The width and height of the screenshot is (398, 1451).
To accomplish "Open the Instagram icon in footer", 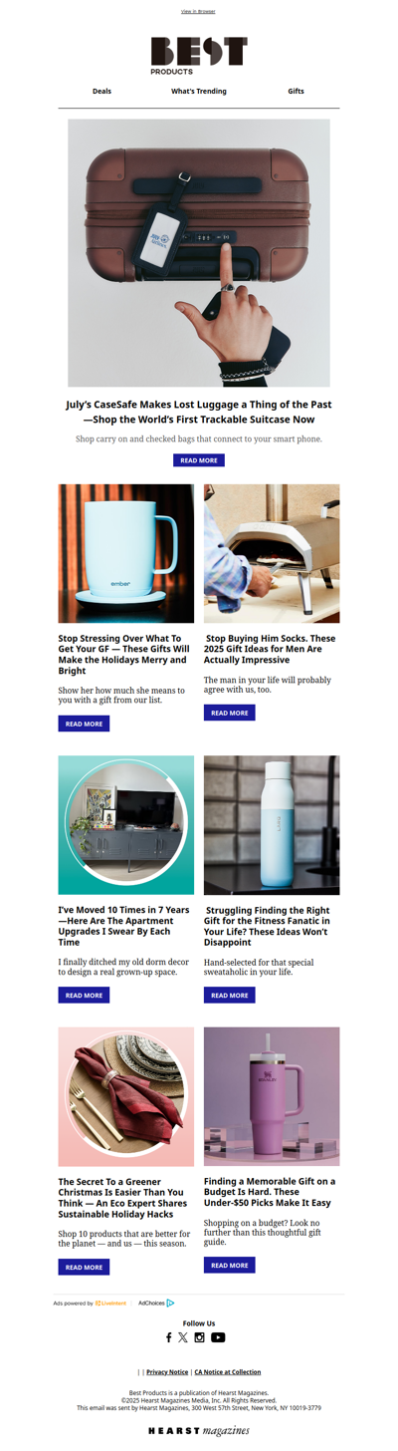I will click(199, 1337).
